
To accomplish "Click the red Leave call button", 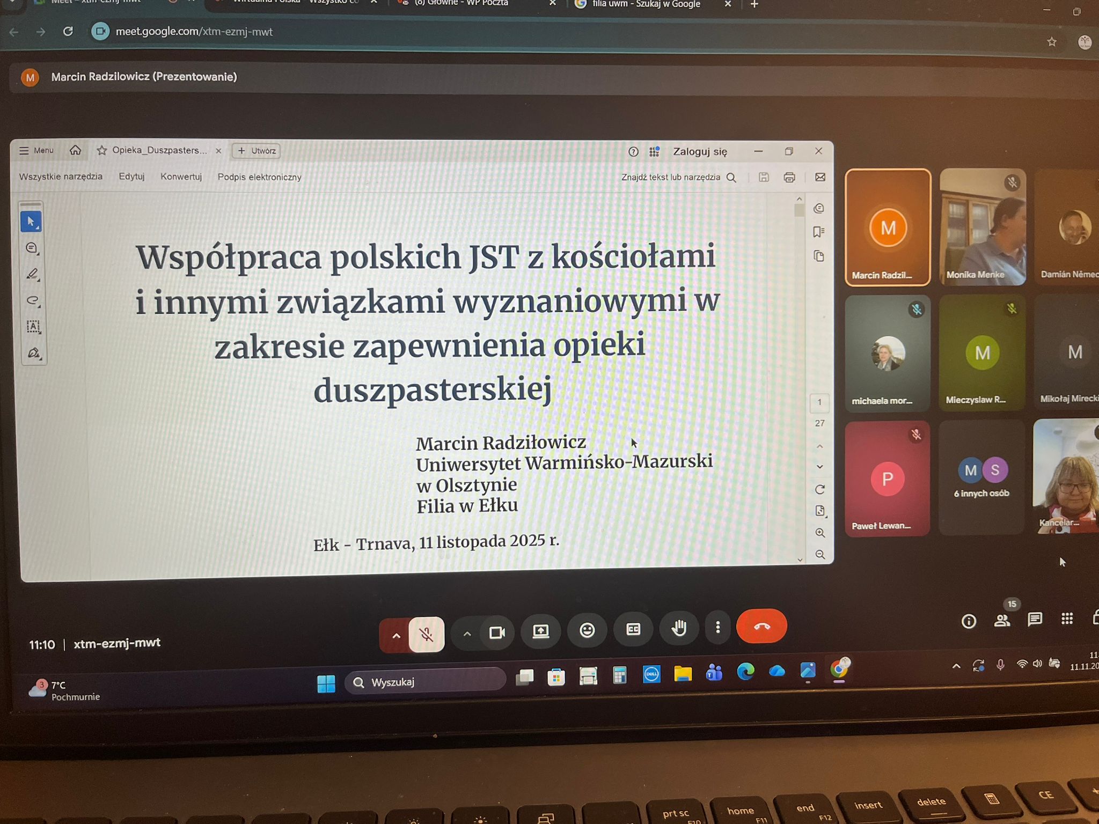I will pos(761,626).
